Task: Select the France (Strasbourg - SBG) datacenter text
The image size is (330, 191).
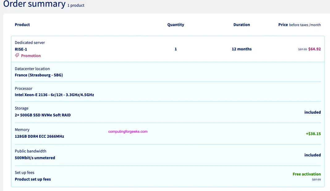Action: [39, 75]
